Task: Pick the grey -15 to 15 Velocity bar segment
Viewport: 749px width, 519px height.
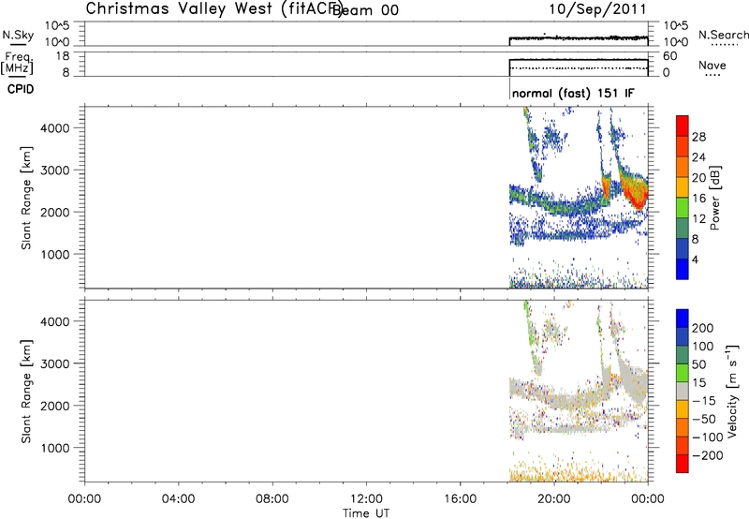Action: [683, 392]
